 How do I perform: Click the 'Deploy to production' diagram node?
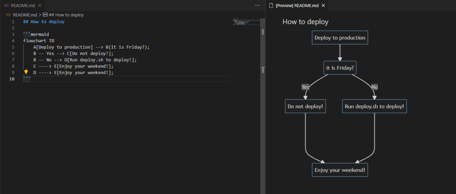click(340, 38)
